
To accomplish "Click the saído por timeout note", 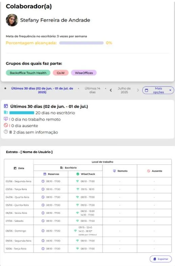I will 87,235.
